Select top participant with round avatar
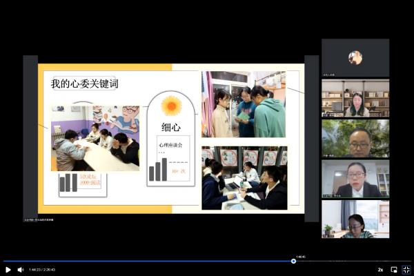The image size is (414, 276). 355,58
